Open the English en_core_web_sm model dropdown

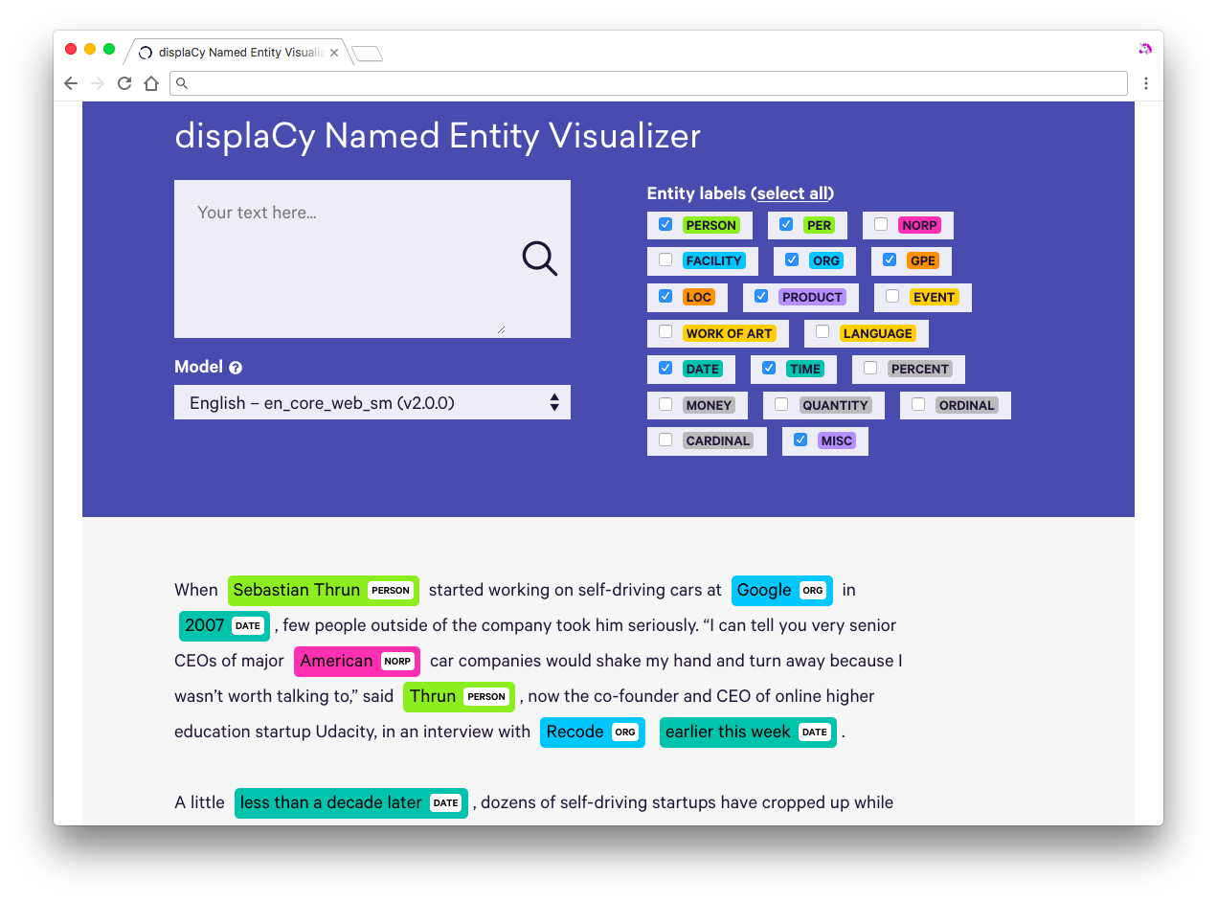coord(372,402)
